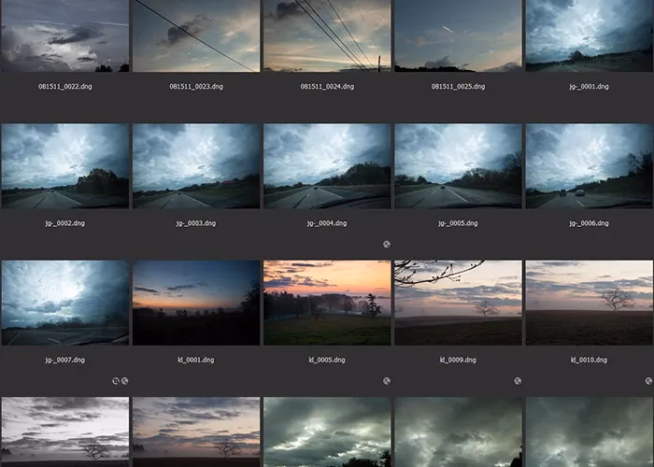654x467 pixels.
Task: Select the 081511_0022.dng thumbnail image
Action: (x=65, y=35)
